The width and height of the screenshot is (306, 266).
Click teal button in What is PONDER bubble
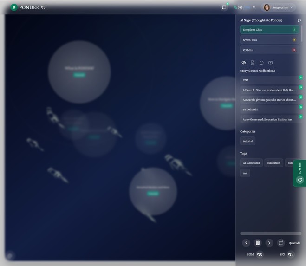(x=79, y=75)
